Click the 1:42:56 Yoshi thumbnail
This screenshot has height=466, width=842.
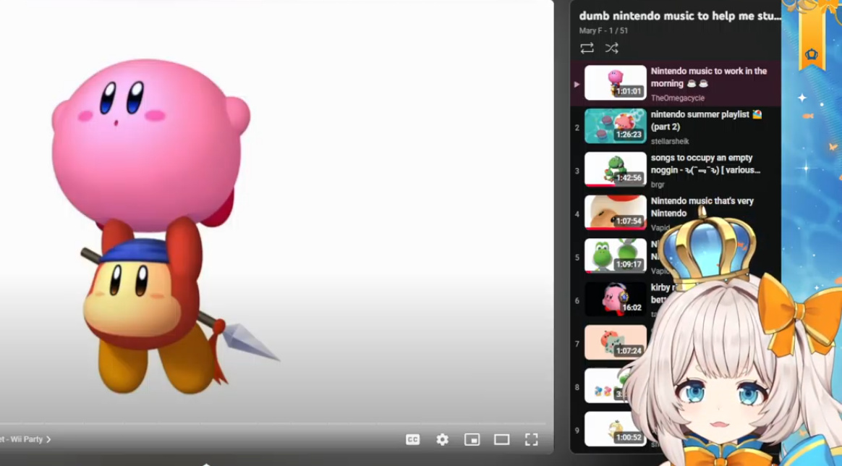(616, 169)
